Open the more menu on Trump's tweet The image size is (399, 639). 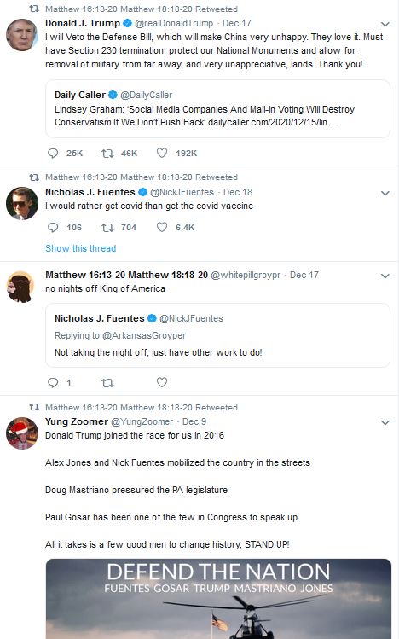(x=385, y=24)
